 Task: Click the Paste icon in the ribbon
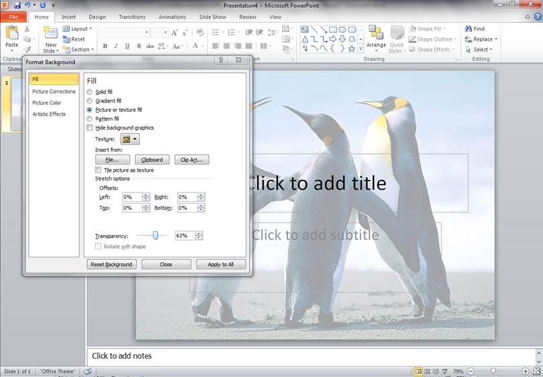(11, 33)
